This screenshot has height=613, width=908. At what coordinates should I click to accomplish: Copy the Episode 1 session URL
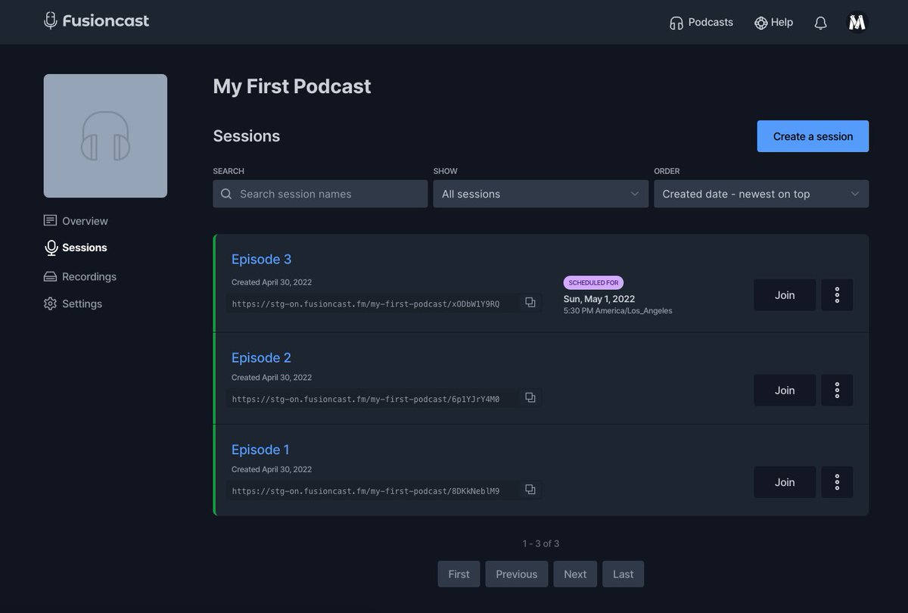[x=530, y=490]
